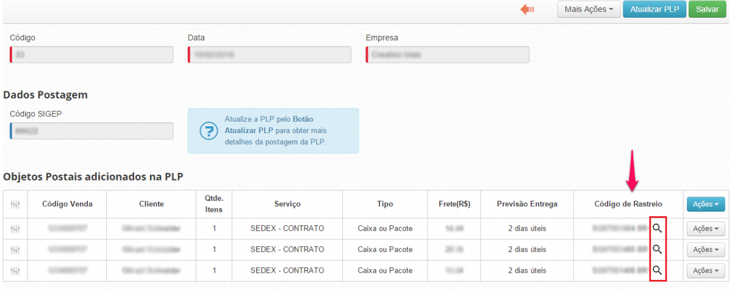Click the green Salvar button
Image resolution: width=732 pixels, height=289 pixels.
pyautogui.click(x=707, y=10)
